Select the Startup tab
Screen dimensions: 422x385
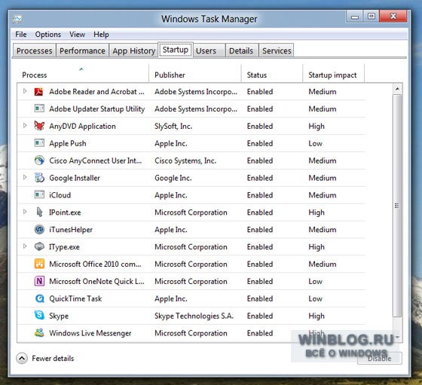coord(176,50)
